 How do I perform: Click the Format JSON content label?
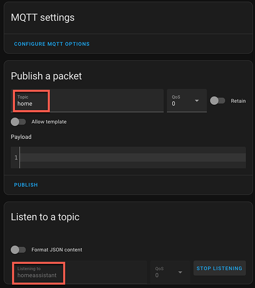[57, 250]
